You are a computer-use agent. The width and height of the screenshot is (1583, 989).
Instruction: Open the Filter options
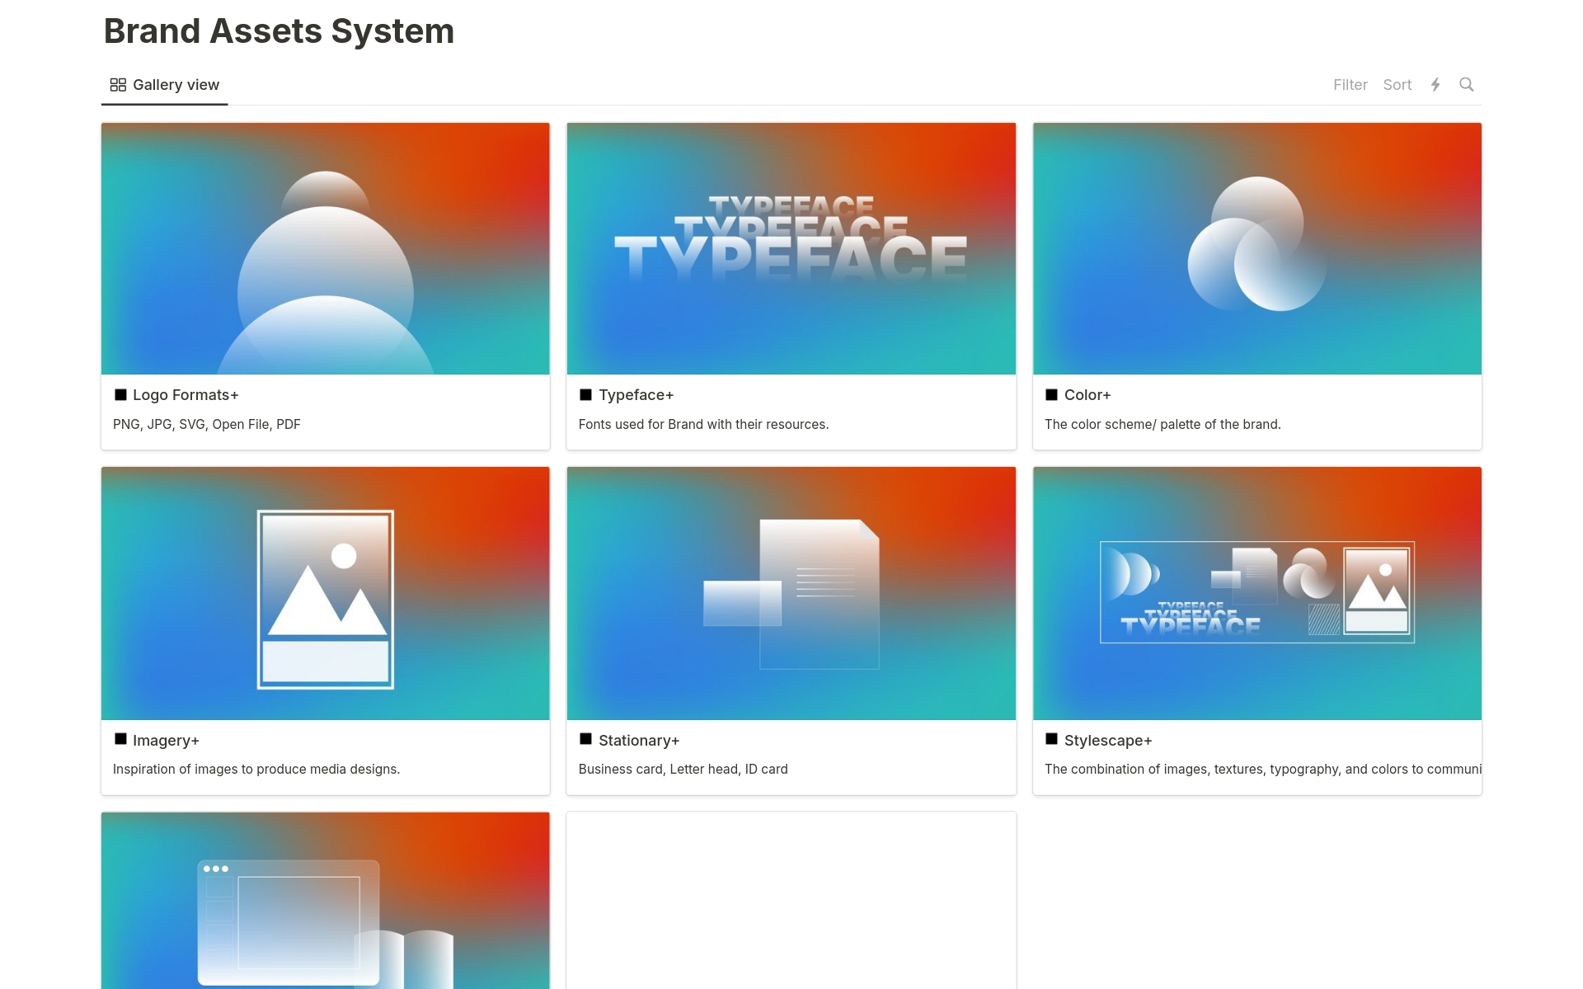(1350, 85)
